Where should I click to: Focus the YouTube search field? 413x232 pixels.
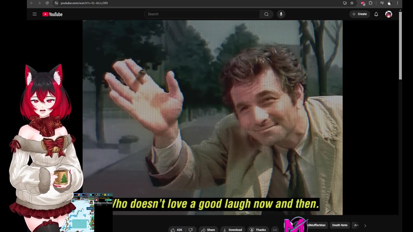click(202, 14)
